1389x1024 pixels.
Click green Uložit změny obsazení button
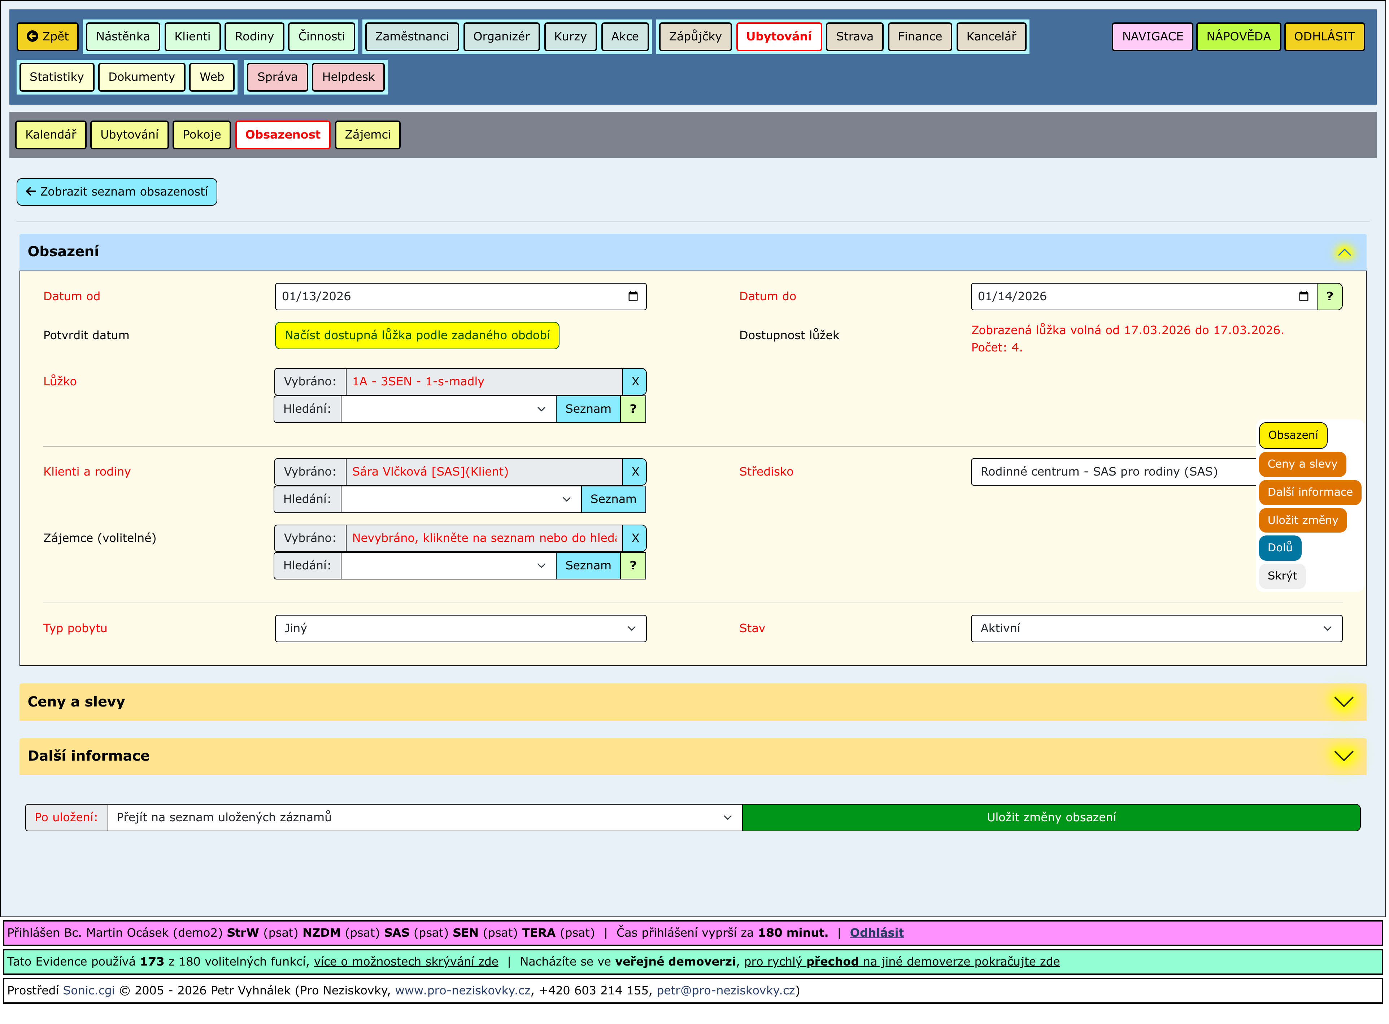tap(1051, 818)
